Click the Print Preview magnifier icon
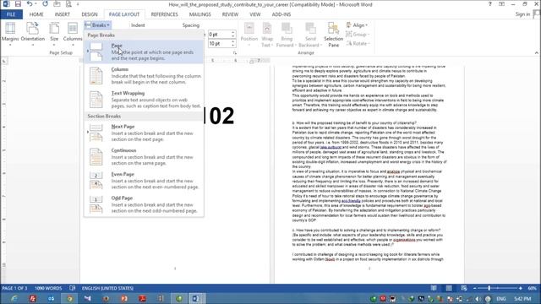Viewport: 541px width, 304px height. pos(68,4)
